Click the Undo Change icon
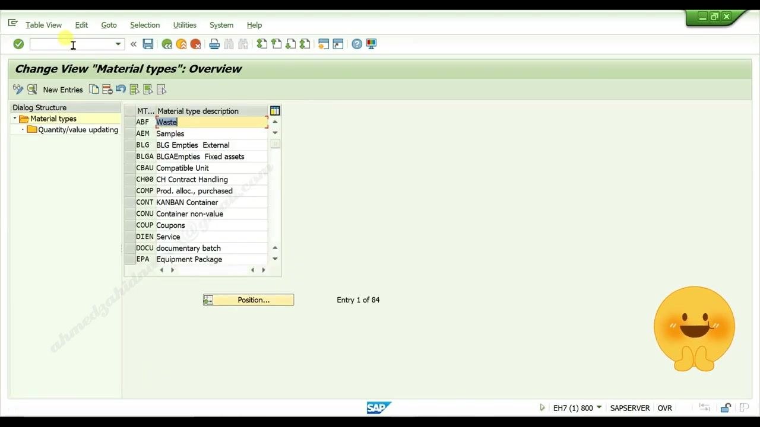 pyautogui.click(x=121, y=90)
